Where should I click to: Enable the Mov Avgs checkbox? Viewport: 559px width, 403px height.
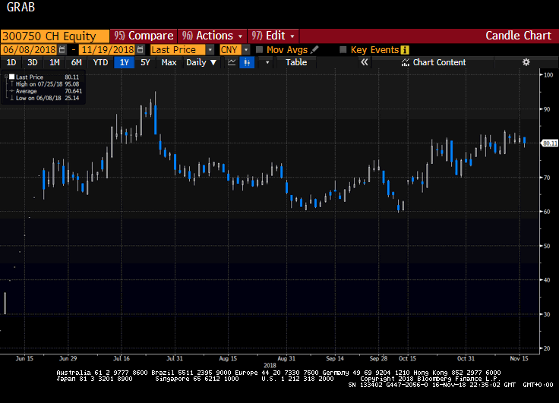[260, 50]
